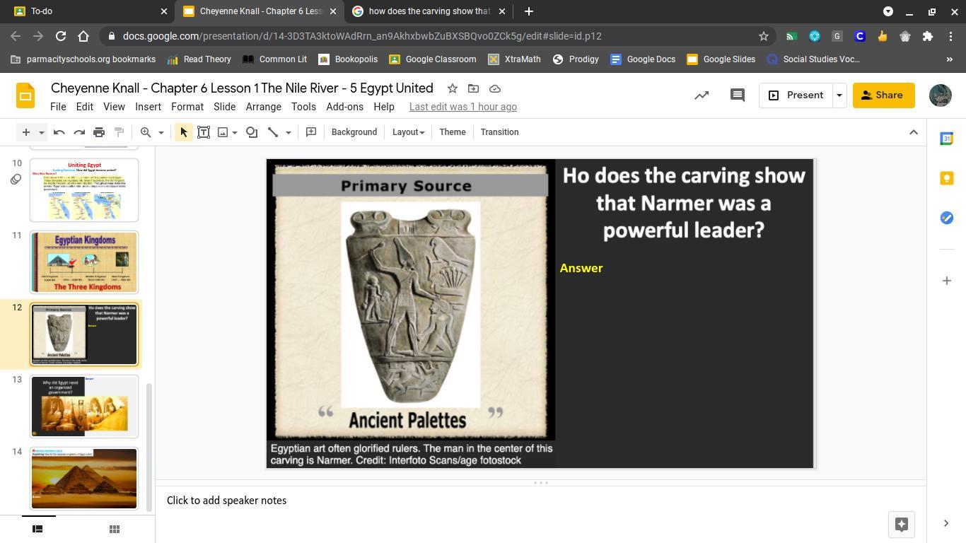Click the Undo arrow in toolbar
The image size is (966, 543).
pos(59,132)
